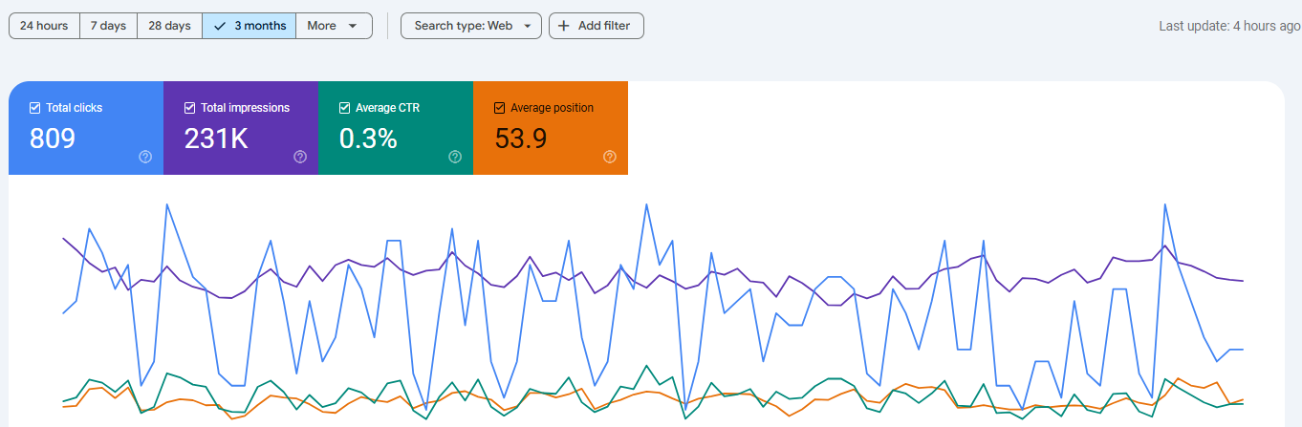Click the 53.9 average position value
Viewport: 1302px width, 427px height.
521,139
